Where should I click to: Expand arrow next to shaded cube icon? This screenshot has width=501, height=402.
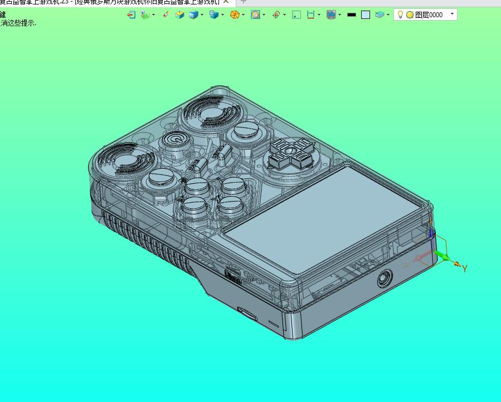[202, 14]
